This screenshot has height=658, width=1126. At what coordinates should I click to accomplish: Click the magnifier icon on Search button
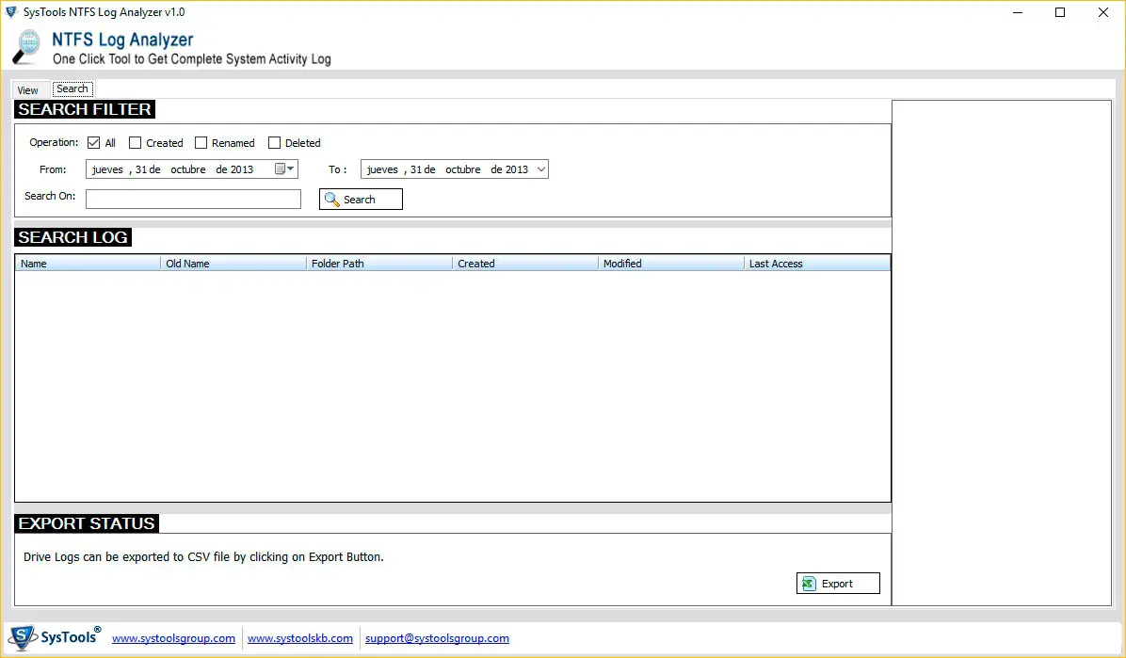coord(331,199)
